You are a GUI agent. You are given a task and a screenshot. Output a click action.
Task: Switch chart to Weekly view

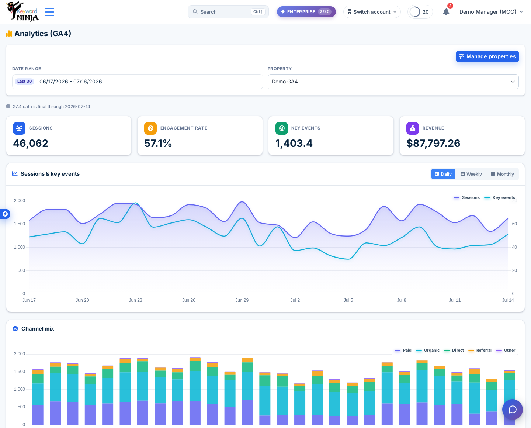(471, 174)
